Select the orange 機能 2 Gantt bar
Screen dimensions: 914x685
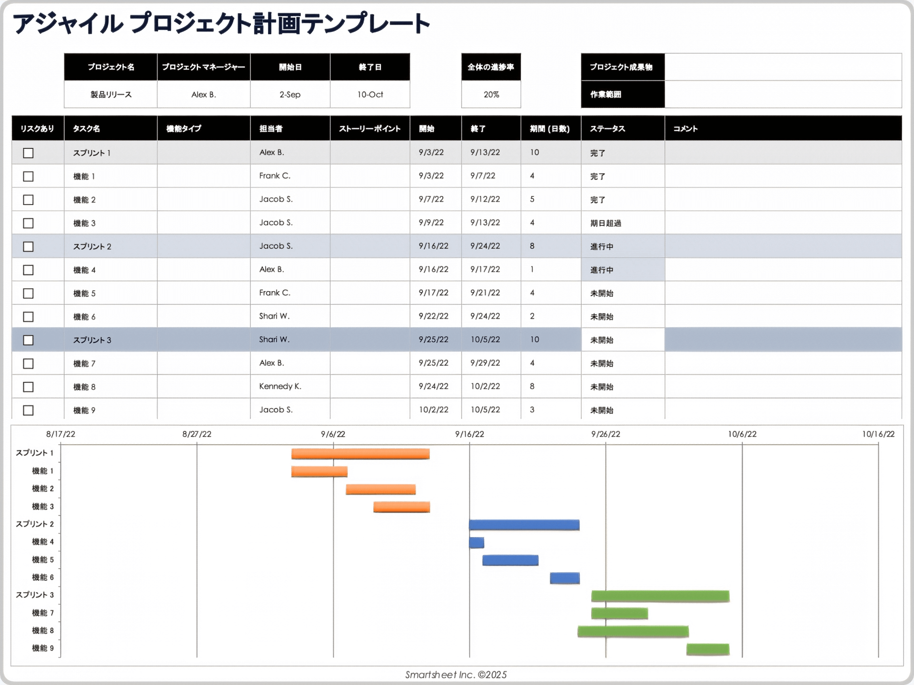(381, 489)
